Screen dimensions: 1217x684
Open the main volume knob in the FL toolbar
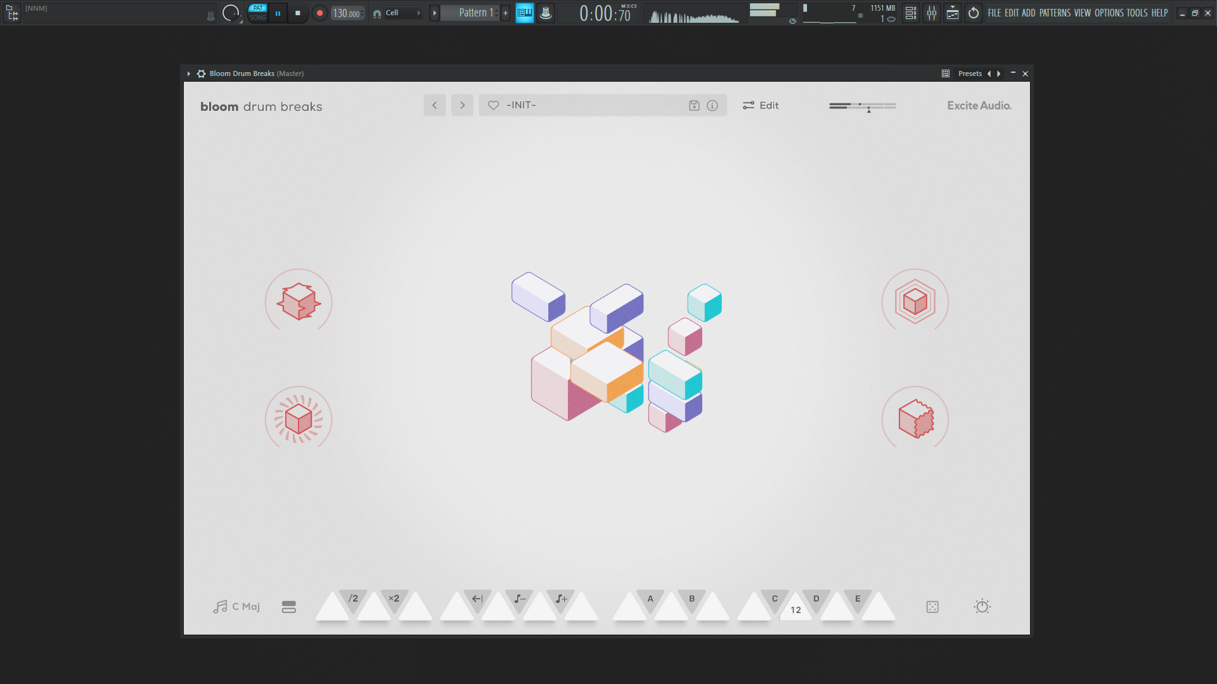[231, 13]
